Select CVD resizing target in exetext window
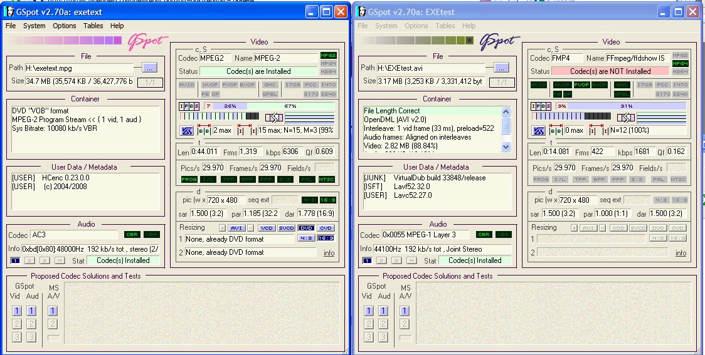705x355 pixels. coord(326,228)
